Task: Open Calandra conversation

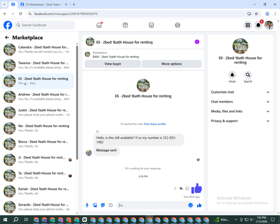Action: coord(38,49)
